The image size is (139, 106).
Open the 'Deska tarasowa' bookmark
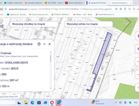[x=39, y=14]
